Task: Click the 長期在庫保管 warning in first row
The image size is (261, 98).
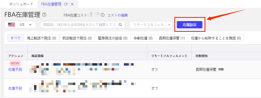Action: pos(206,70)
